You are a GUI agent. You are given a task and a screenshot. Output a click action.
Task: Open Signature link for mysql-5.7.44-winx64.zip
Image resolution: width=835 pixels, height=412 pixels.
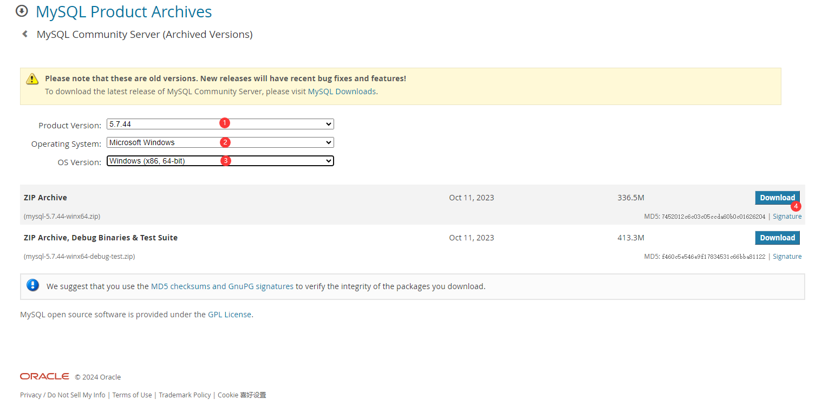click(787, 217)
